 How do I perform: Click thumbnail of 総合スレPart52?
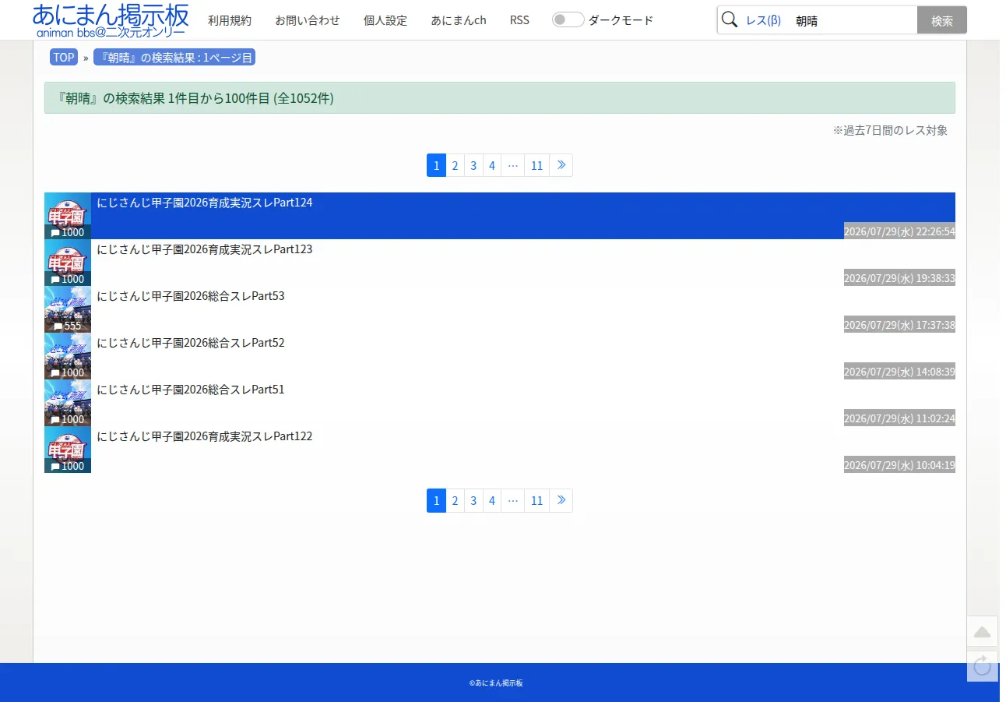coord(68,356)
